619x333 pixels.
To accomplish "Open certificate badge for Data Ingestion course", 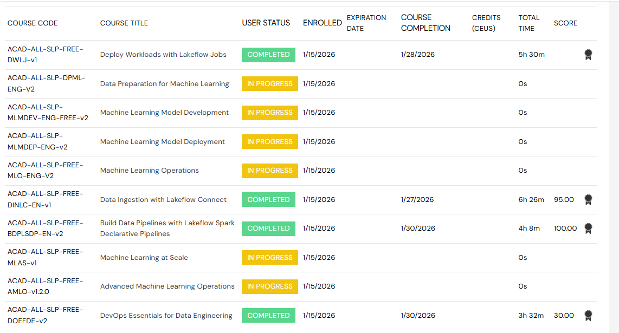I will point(588,200).
